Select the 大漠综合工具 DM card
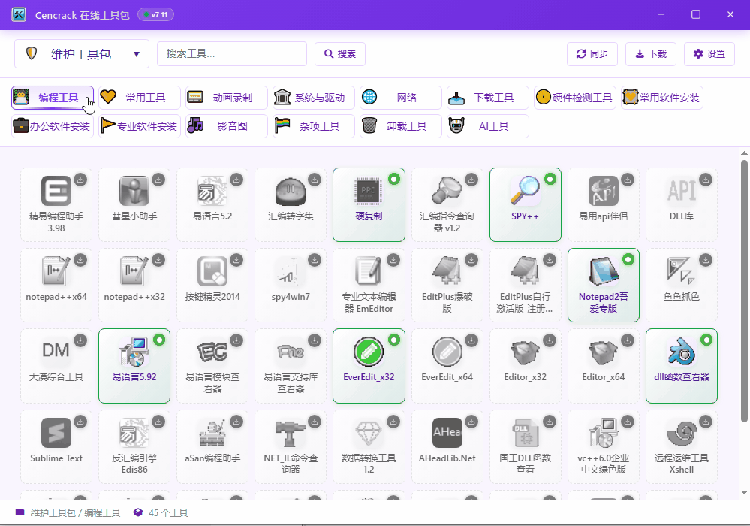Viewport: 750px width, 526px height. (x=56, y=366)
